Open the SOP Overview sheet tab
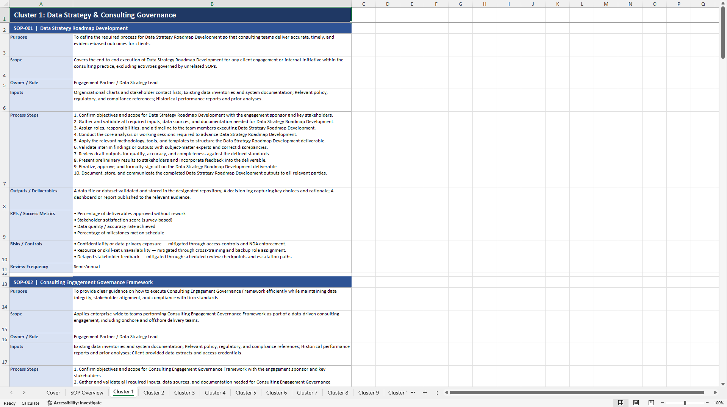 pyautogui.click(x=87, y=393)
